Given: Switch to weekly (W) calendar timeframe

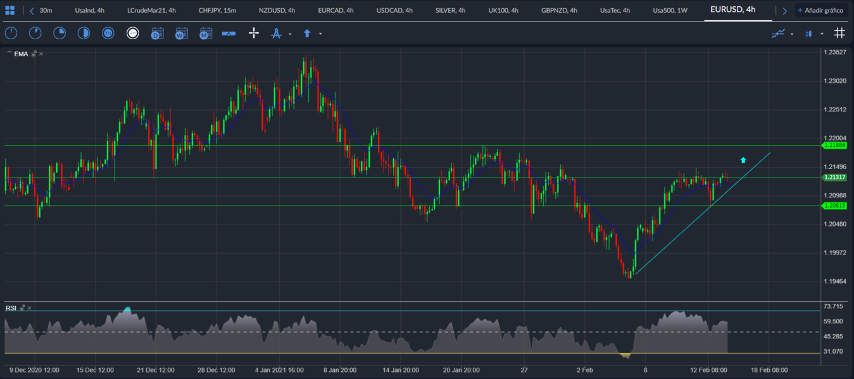Looking at the screenshot, I should 182,33.
